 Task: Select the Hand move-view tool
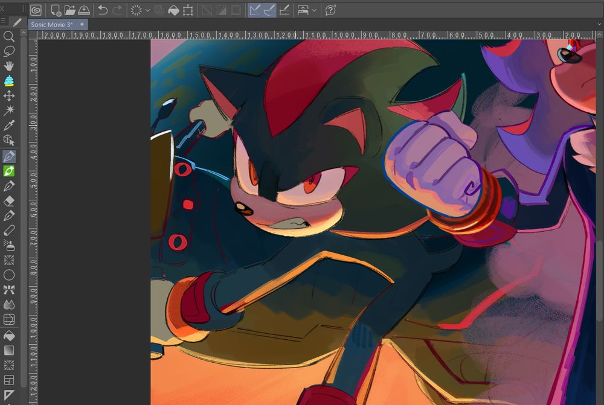click(9, 66)
